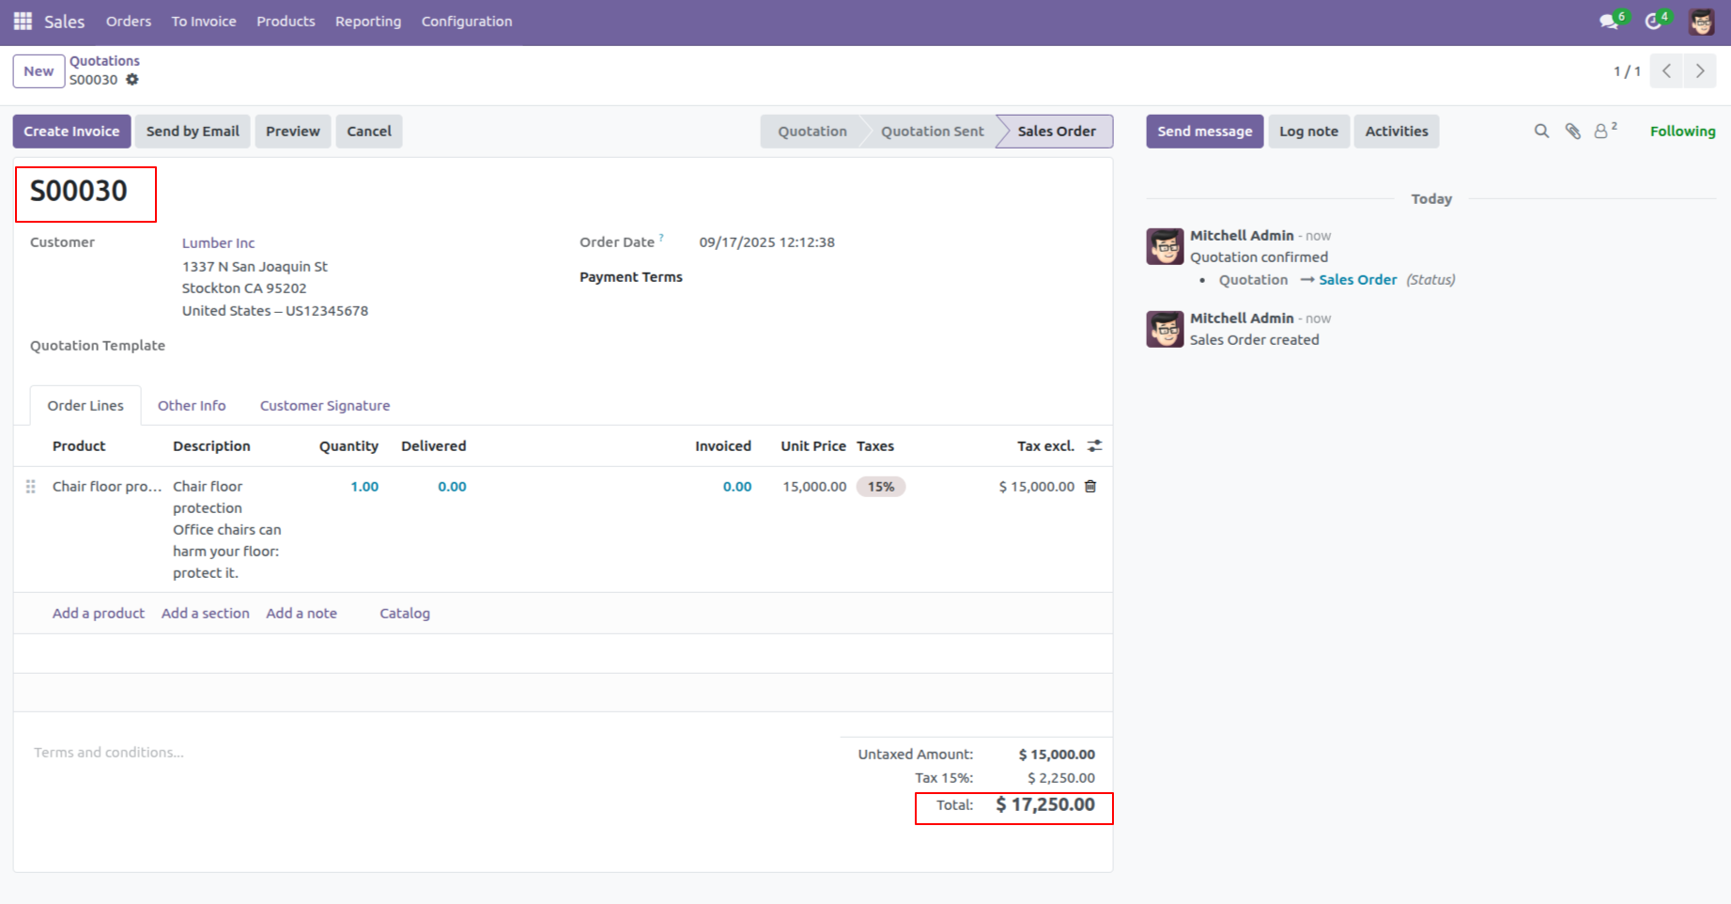Delete the Chair floor protection line

tap(1090, 487)
